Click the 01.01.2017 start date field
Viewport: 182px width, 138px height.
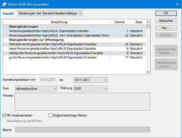point(48,80)
